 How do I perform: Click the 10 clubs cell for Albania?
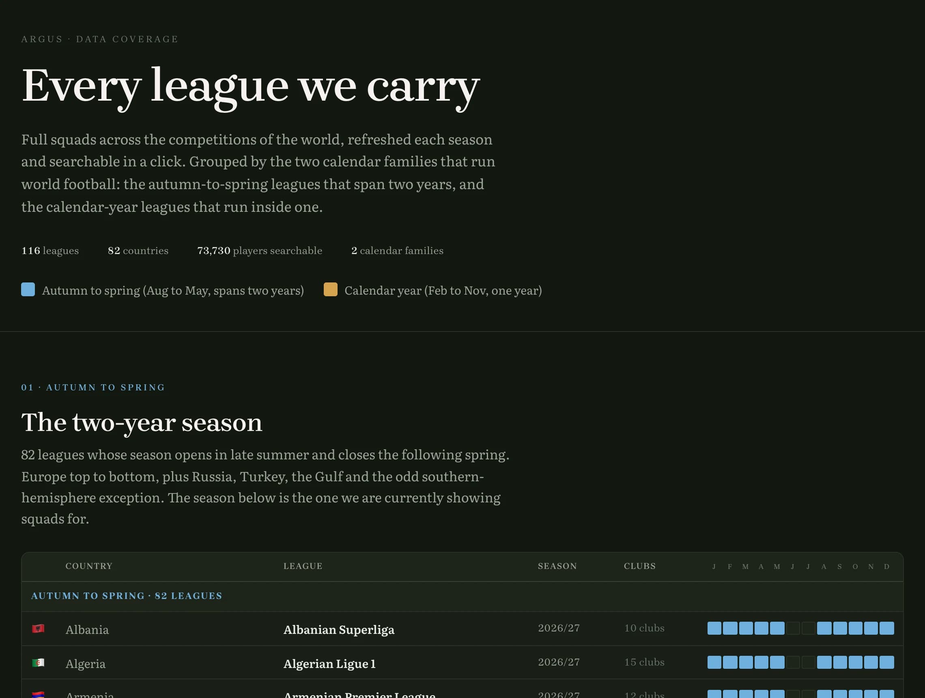(644, 628)
